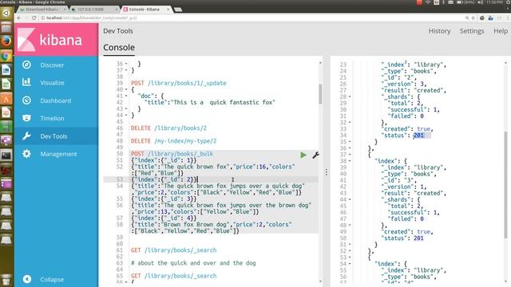The width and height of the screenshot is (511, 287).
Task: Open the volume indicator in top panel
Action: 481,2
